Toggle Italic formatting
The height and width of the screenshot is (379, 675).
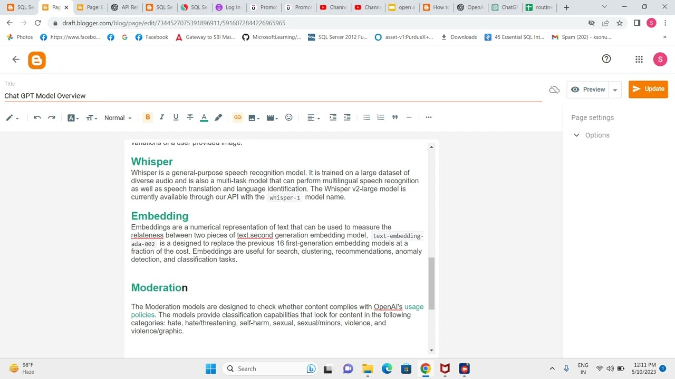[x=162, y=117]
